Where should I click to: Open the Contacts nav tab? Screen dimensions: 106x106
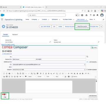point(44,19)
